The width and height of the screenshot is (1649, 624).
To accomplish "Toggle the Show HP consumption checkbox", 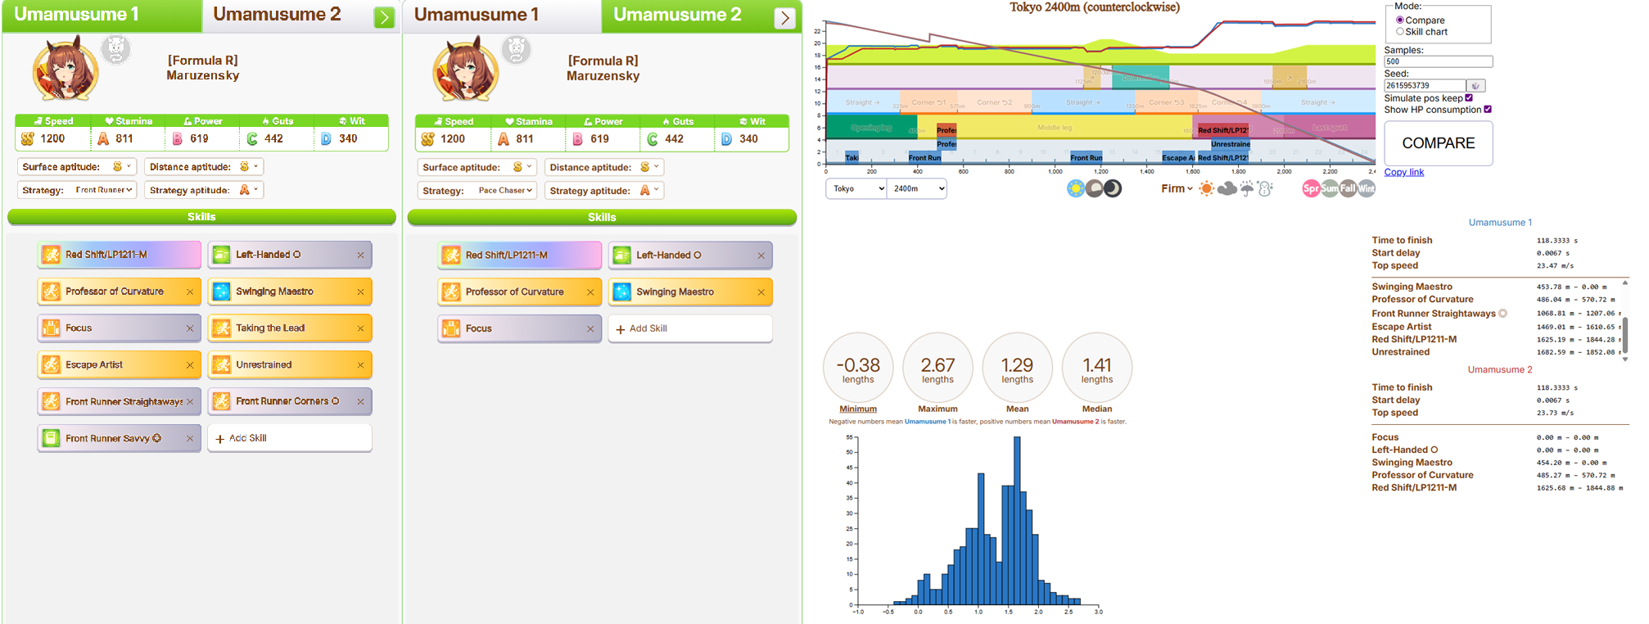I will click(x=1488, y=109).
